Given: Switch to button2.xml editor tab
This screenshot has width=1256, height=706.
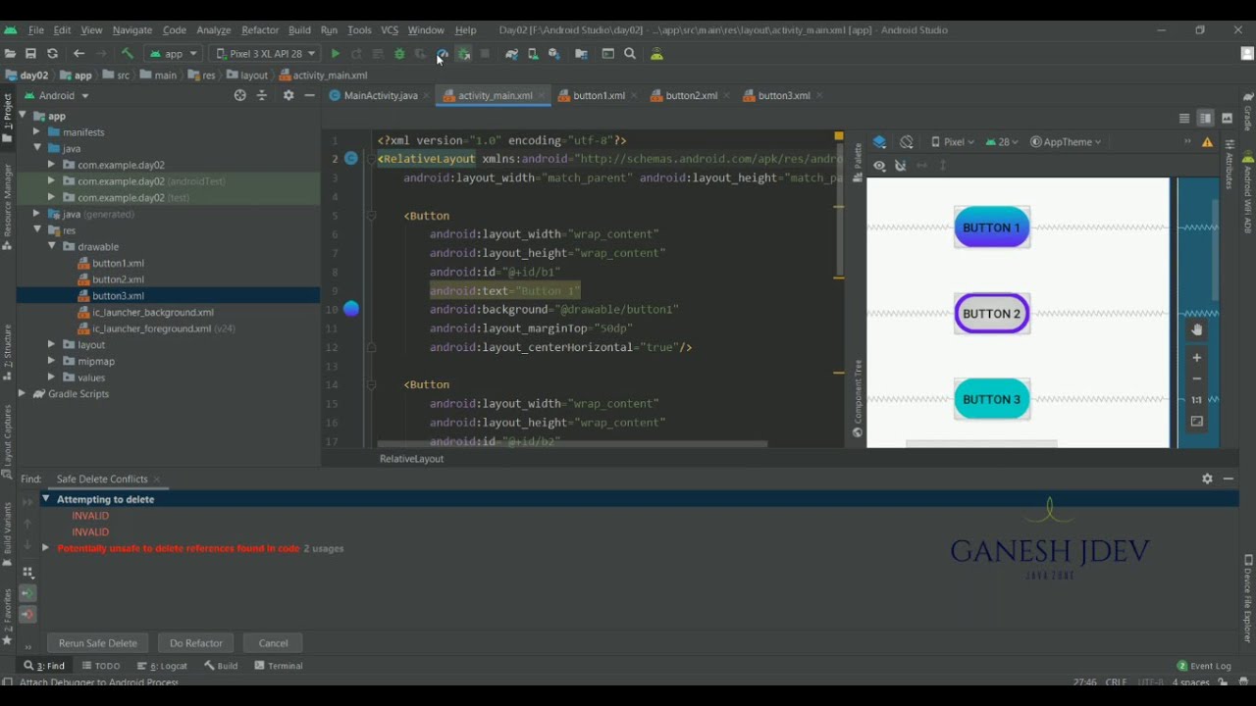Looking at the screenshot, I should coord(691,96).
